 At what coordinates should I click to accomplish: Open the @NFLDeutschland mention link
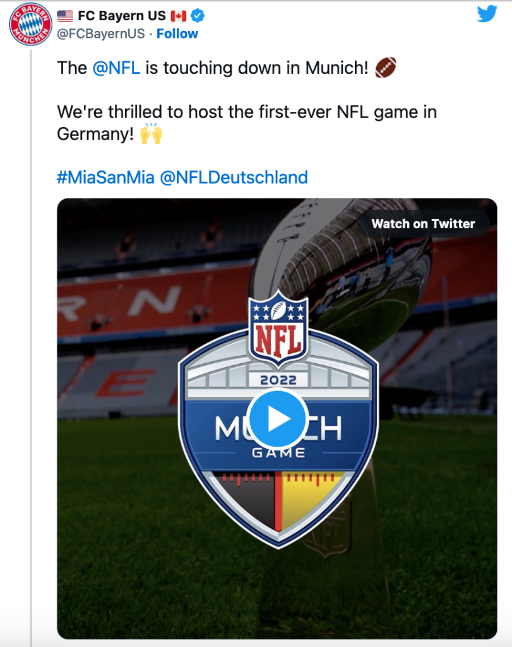click(234, 178)
